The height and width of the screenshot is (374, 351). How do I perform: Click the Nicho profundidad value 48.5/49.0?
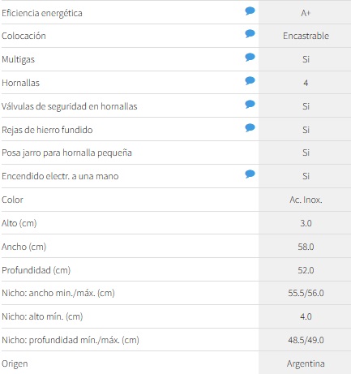[x=306, y=340]
